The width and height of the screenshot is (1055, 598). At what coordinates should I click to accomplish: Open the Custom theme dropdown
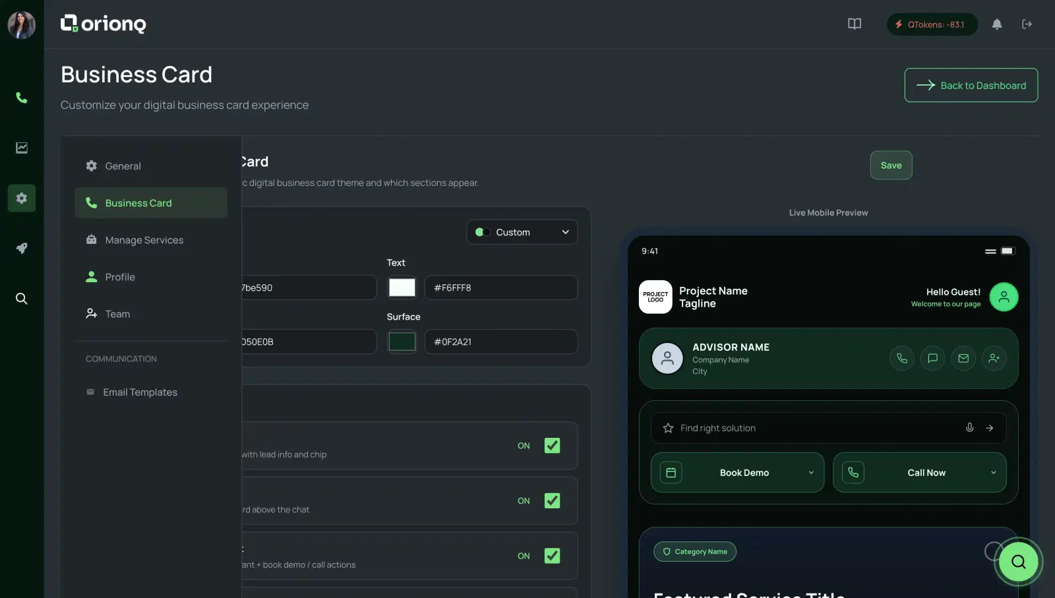tap(522, 231)
